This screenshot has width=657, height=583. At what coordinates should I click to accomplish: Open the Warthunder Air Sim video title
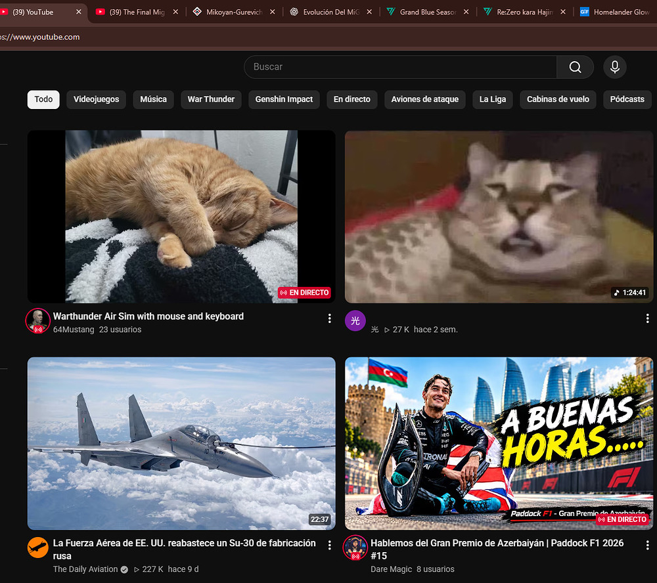pyautogui.click(x=148, y=316)
